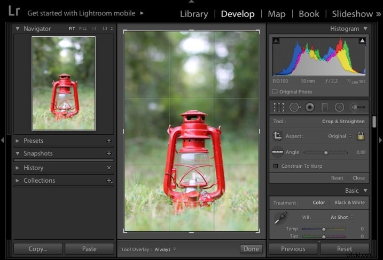
Task: Collapse the right panel with side arrow
Action: [x=380, y=140]
